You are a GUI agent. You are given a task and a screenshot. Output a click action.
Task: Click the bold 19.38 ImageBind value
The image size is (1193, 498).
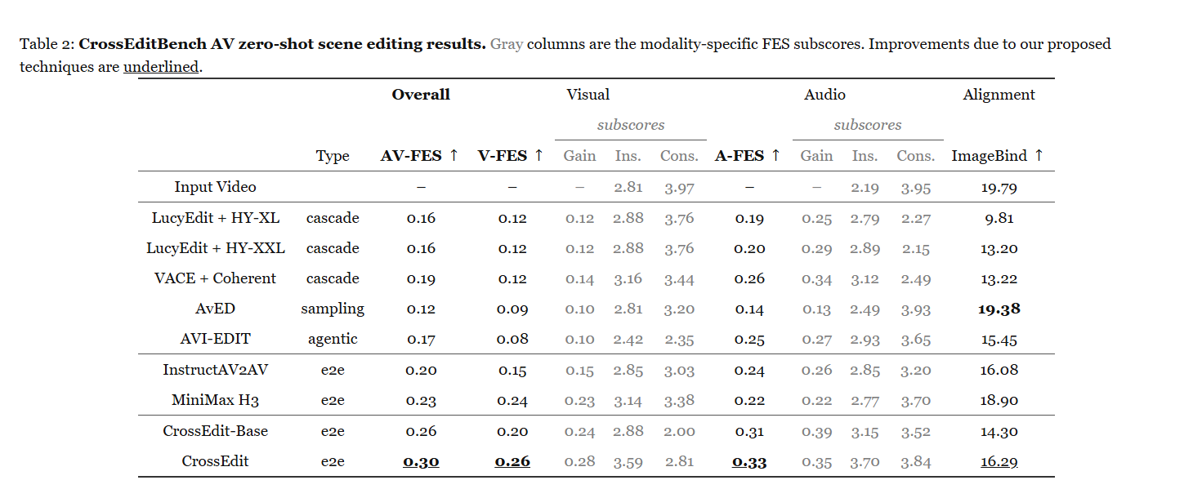(x=999, y=309)
